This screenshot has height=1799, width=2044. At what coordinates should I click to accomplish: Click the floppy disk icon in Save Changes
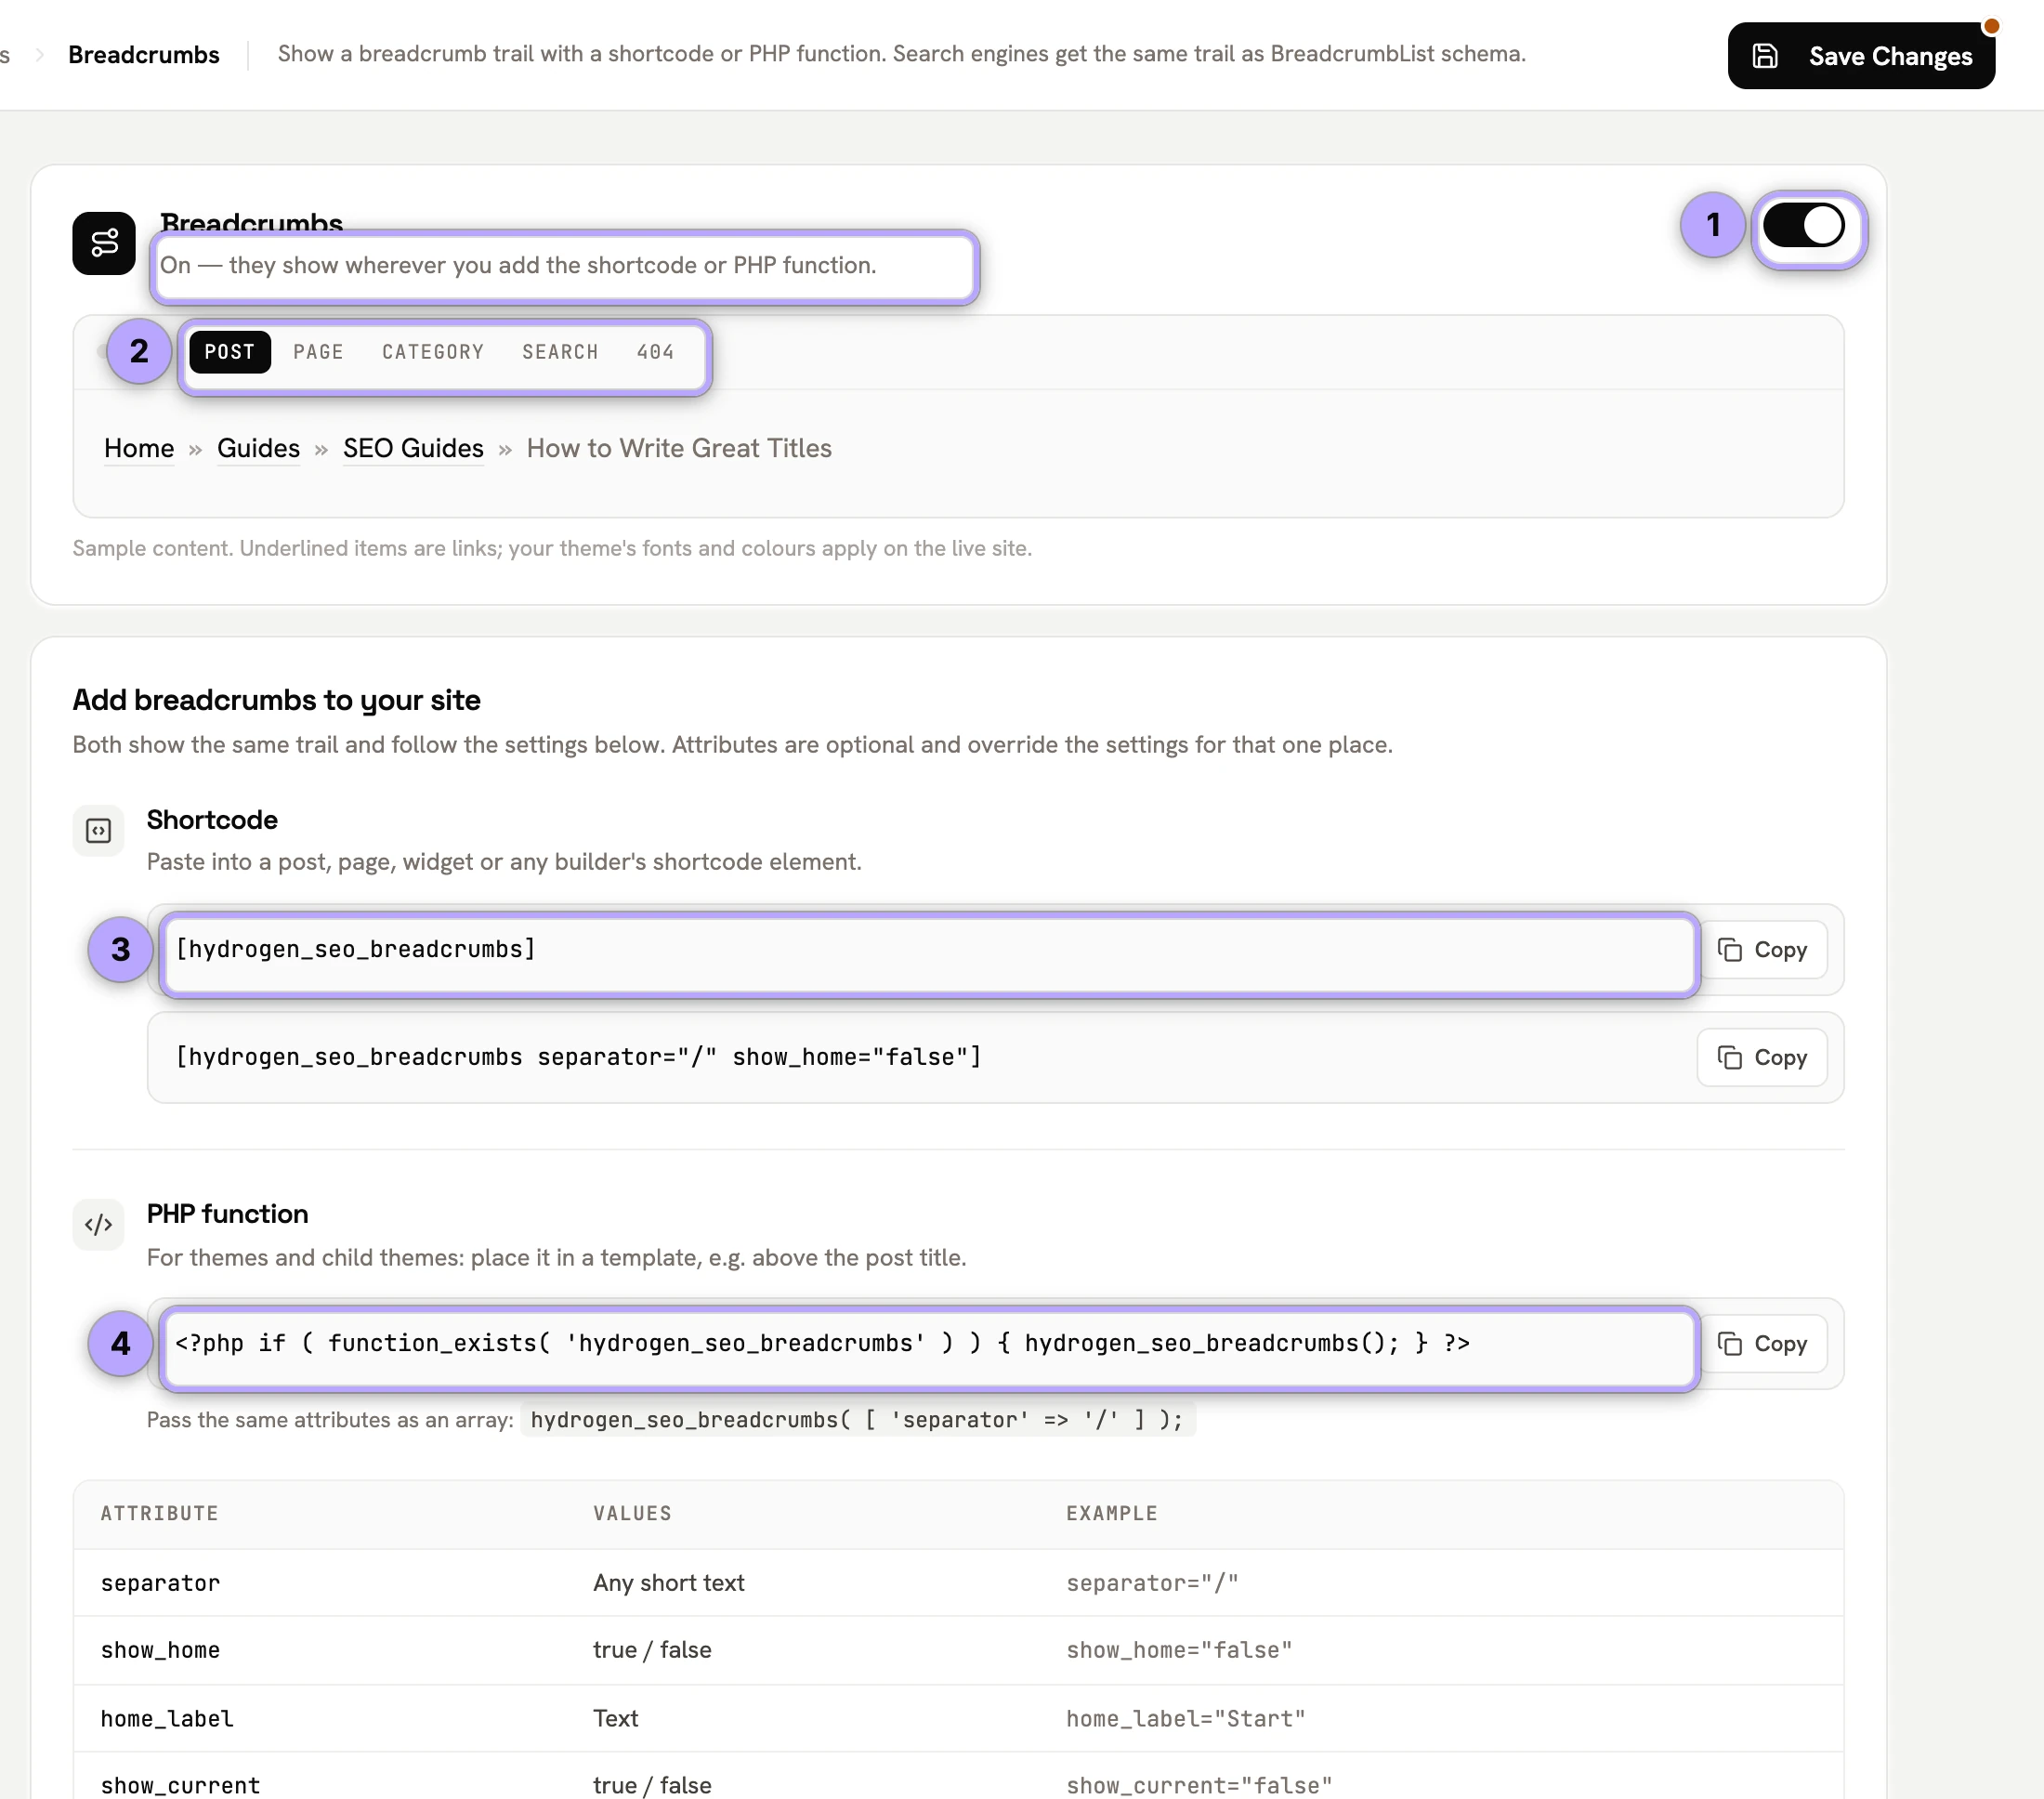click(x=1765, y=56)
